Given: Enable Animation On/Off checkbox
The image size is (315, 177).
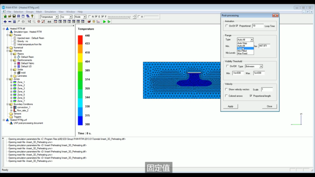Looking at the screenshot, I should (227, 26).
